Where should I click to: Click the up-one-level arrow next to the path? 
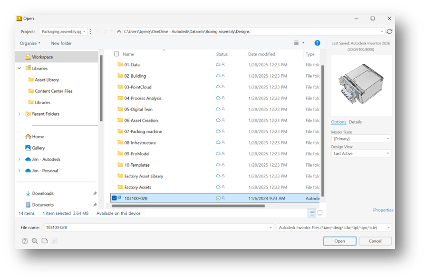pyautogui.click(x=119, y=31)
